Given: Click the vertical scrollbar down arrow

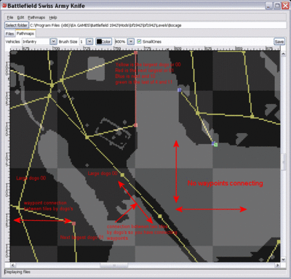Looking at the screenshot, I should pyautogui.click(x=283, y=259).
